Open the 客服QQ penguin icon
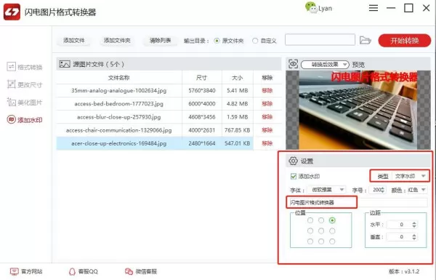Viewport: 436px width, 280px height. pos(72,271)
